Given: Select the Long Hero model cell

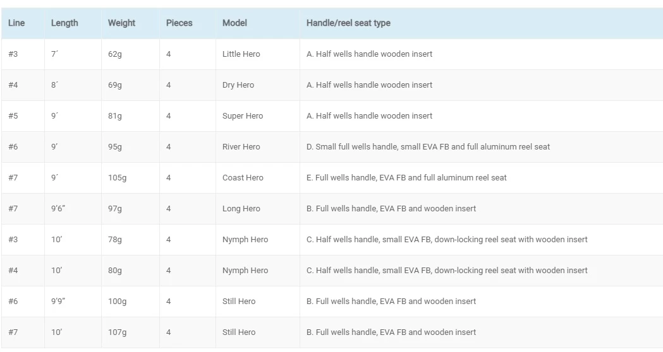Looking at the screenshot, I should [241, 209].
